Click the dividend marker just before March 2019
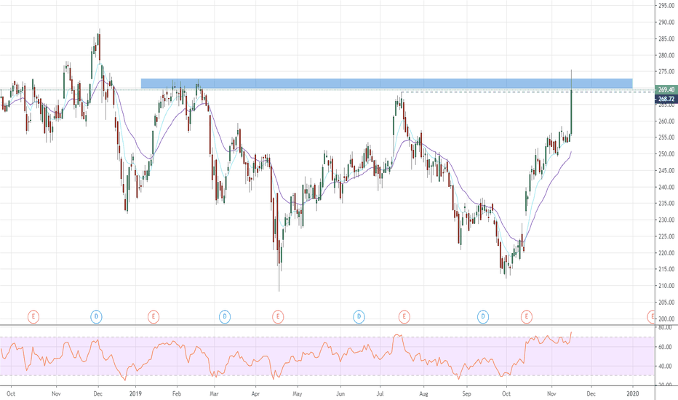 click(224, 317)
